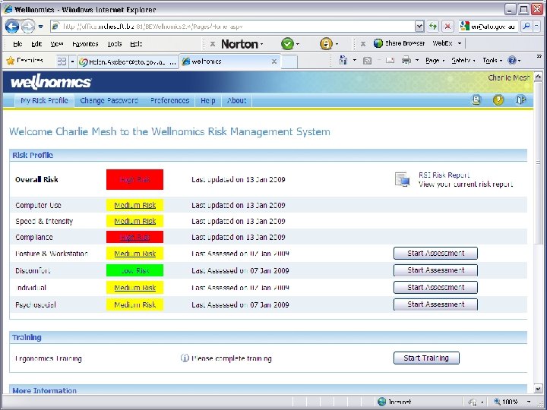
Task: Stop loading with the red X icon
Action: pyautogui.click(x=447, y=26)
